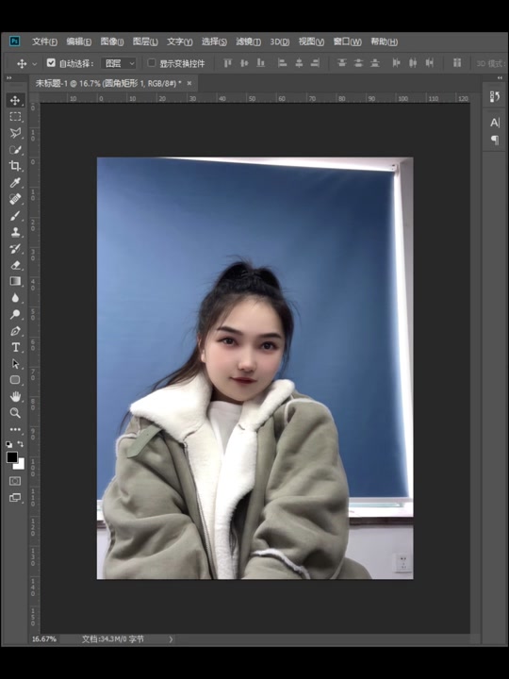Choose the Hand tool

coord(15,397)
